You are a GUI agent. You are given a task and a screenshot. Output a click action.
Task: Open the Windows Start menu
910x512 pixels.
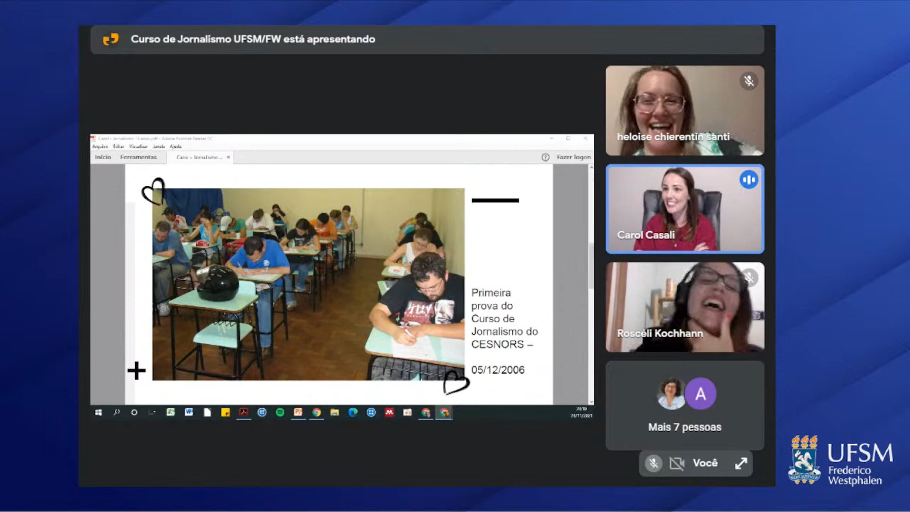tap(99, 412)
